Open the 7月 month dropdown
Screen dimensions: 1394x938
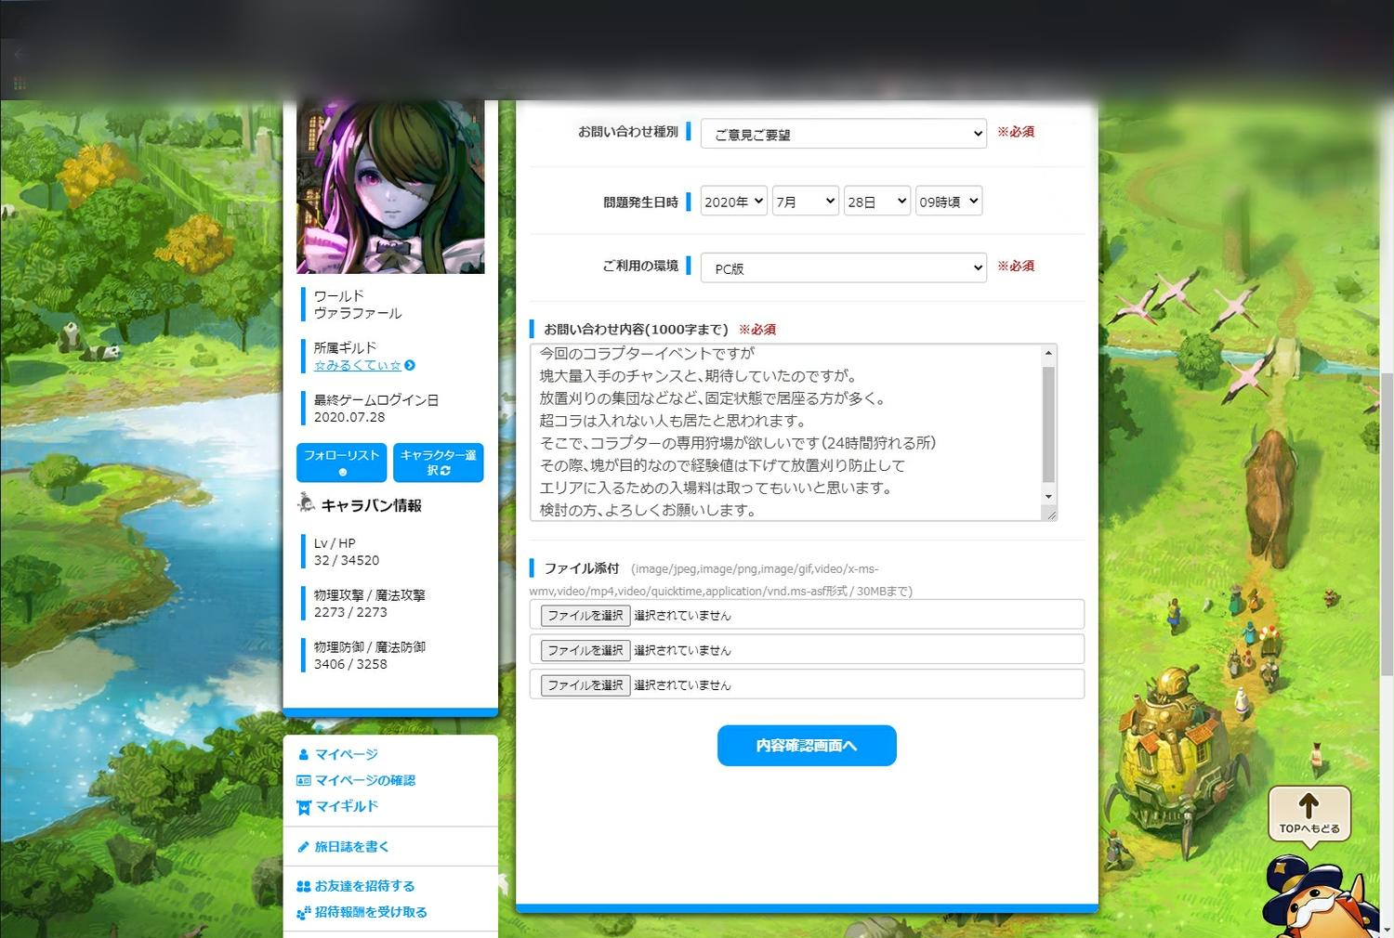tap(806, 202)
